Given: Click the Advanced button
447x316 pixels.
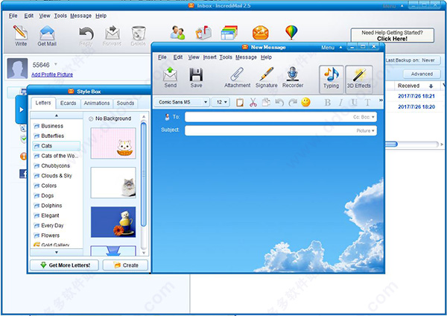Looking at the screenshot, I should click(422, 74).
